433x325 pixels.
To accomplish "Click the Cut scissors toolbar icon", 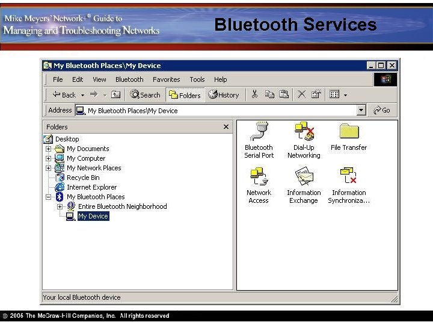I will pos(254,94).
